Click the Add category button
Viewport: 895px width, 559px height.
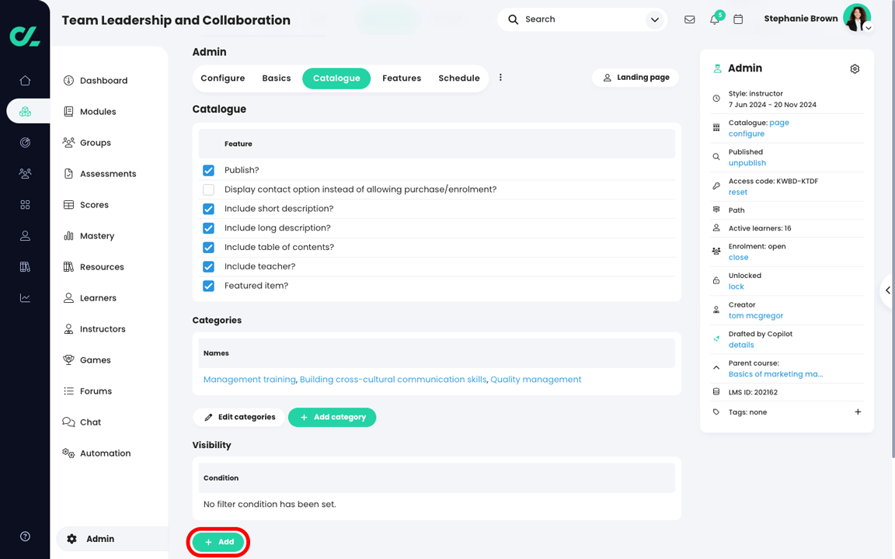(x=332, y=417)
